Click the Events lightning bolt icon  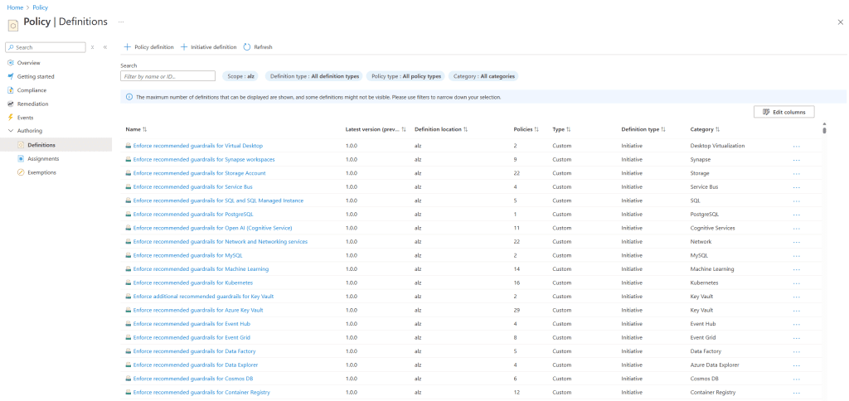pos(10,118)
